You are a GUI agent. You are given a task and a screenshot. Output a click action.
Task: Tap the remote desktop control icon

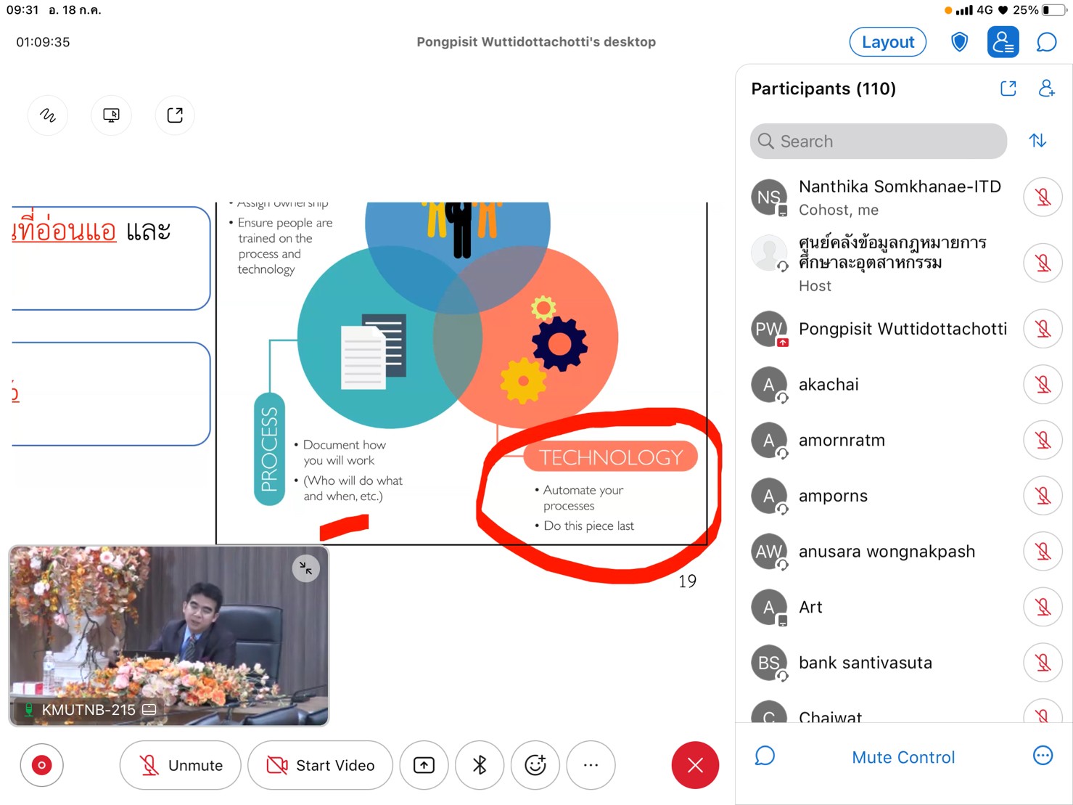112,115
